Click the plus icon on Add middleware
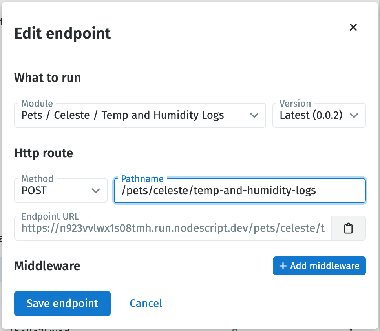 (x=283, y=266)
